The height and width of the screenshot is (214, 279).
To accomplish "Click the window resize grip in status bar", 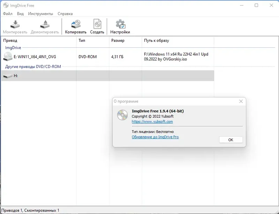I will tap(277, 212).
